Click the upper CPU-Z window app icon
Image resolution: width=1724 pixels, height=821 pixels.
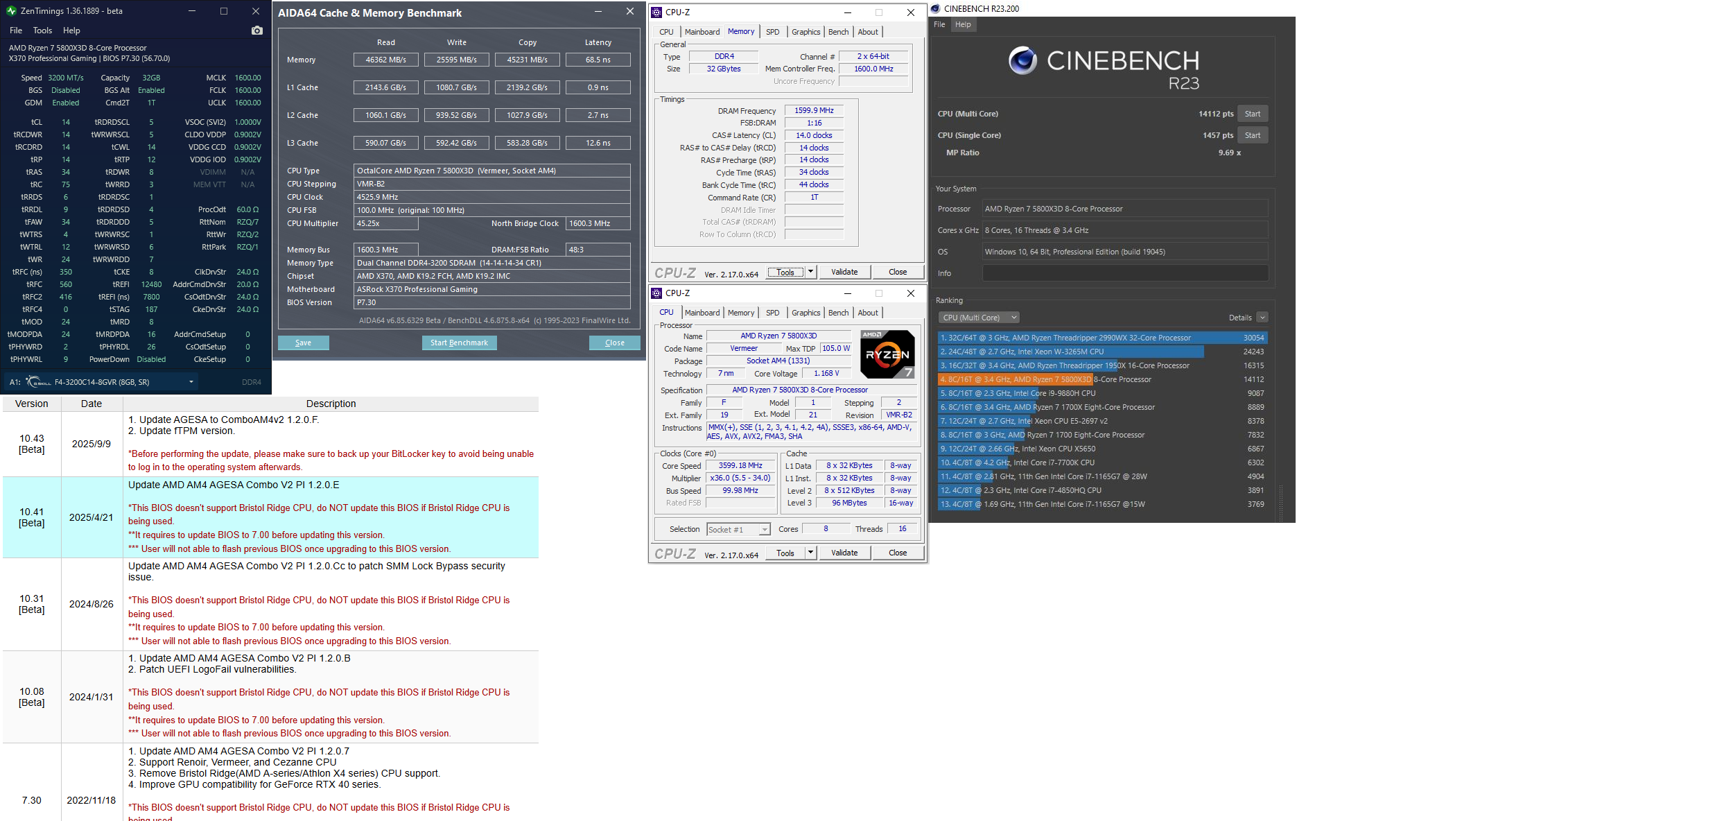(656, 12)
